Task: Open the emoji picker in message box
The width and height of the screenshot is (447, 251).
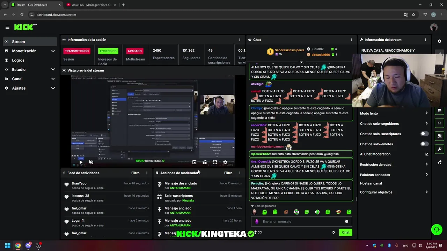Action: 346,221
